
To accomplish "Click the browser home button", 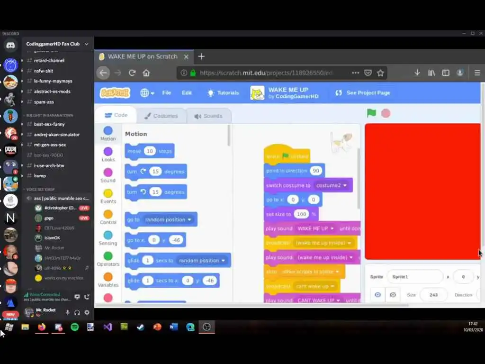I will pos(146,73).
